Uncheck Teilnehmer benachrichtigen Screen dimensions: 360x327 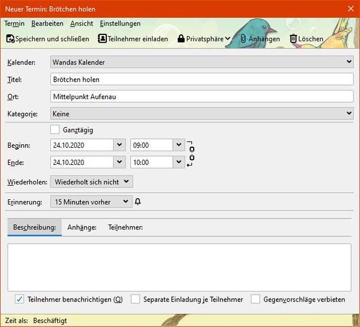tap(19, 299)
